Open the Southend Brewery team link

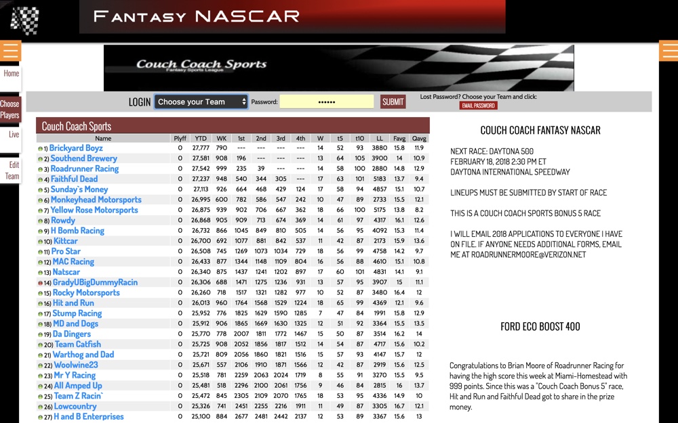click(x=84, y=158)
